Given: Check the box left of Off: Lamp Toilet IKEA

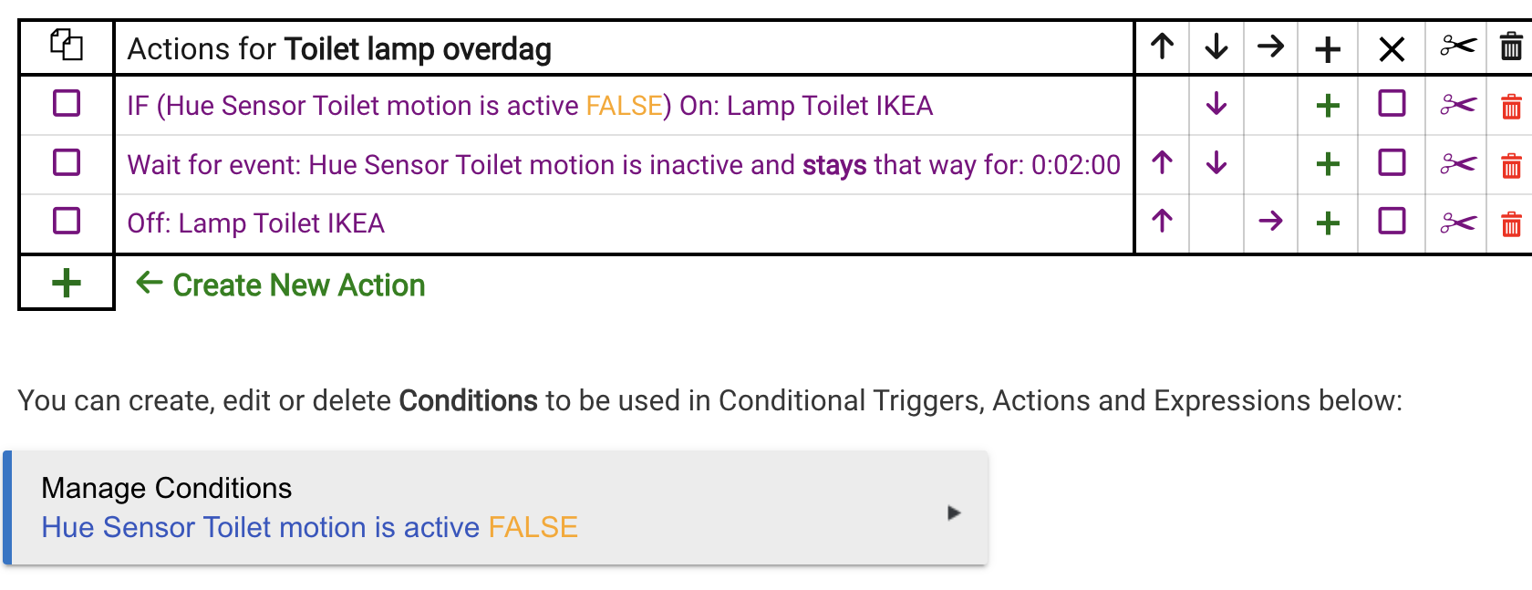Looking at the screenshot, I should 67,221.
